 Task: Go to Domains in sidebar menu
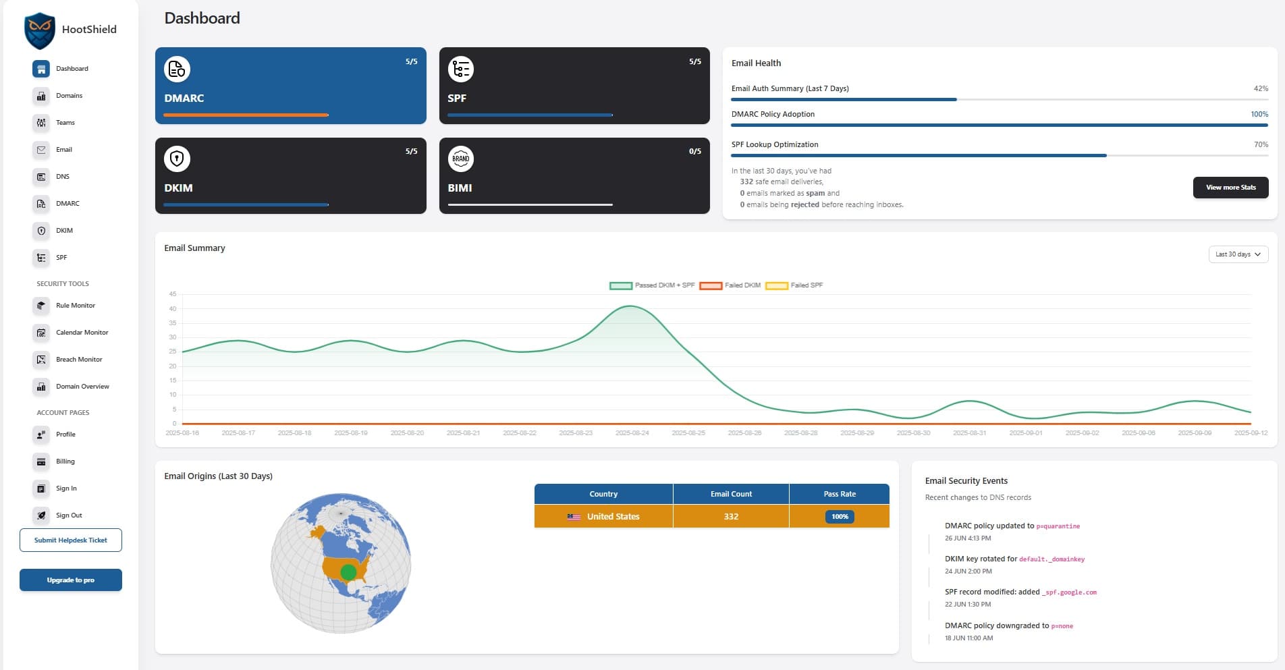point(69,96)
